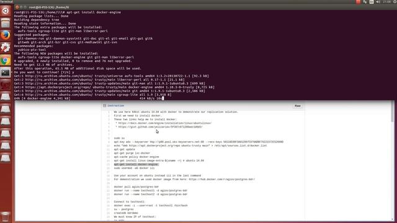Click the browser page vertical scrollbar
The image size is (397, 223).
click(393, 111)
